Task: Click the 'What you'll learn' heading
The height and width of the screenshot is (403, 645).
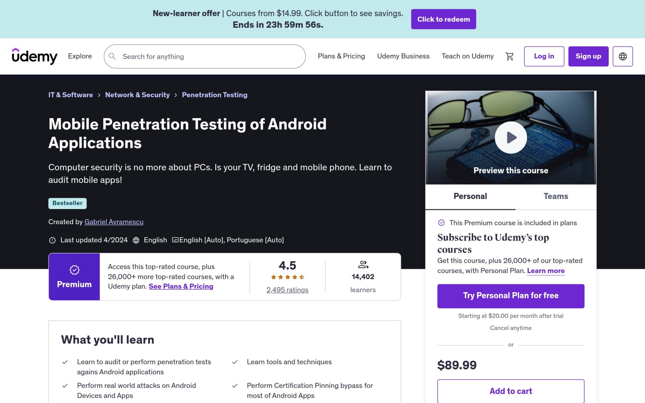Action: 107,340
